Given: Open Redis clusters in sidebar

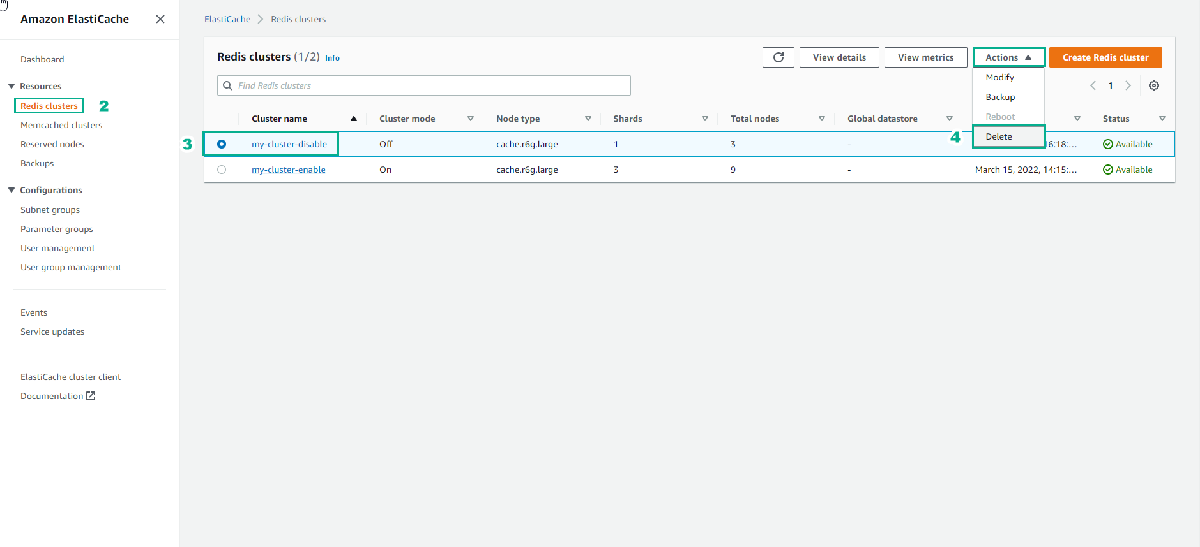Looking at the screenshot, I should click(x=49, y=106).
